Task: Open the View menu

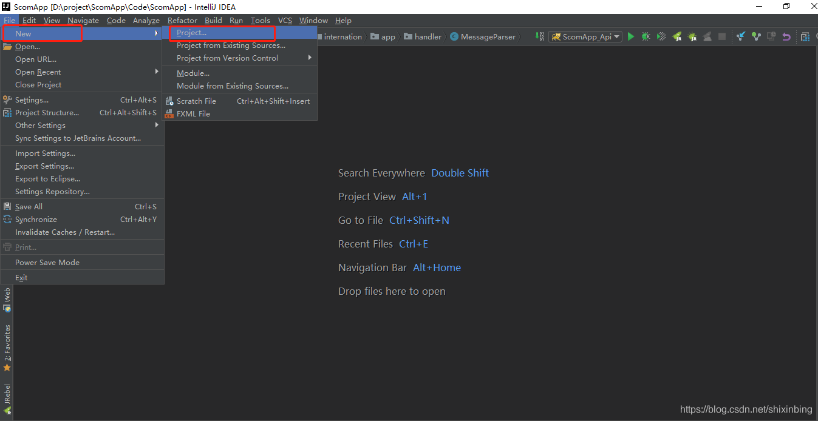Action: coord(52,20)
